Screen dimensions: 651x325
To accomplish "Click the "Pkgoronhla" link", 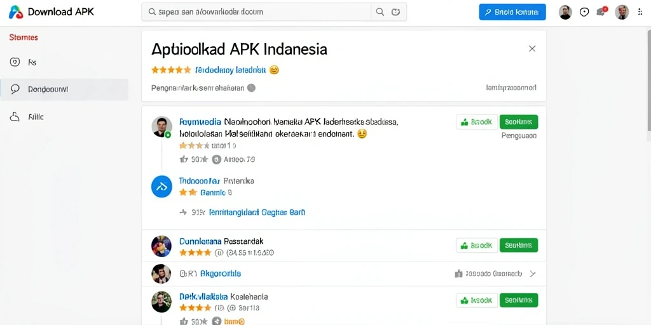I will (x=221, y=274).
